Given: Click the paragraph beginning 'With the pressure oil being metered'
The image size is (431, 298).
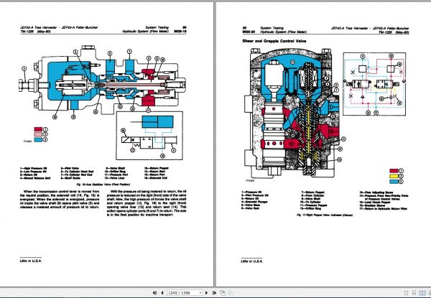Looking at the screenshot, I should (x=147, y=203).
